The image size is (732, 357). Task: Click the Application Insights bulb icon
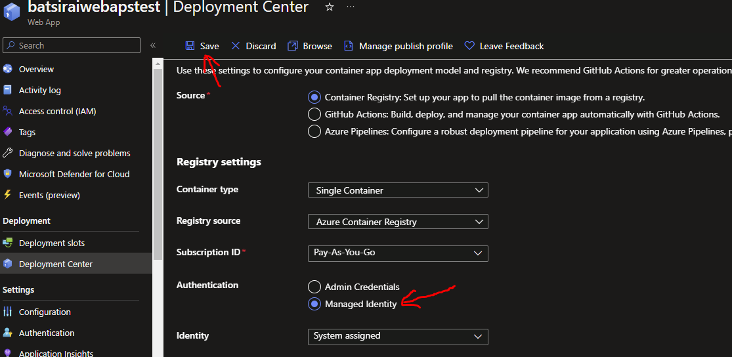point(7,353)
